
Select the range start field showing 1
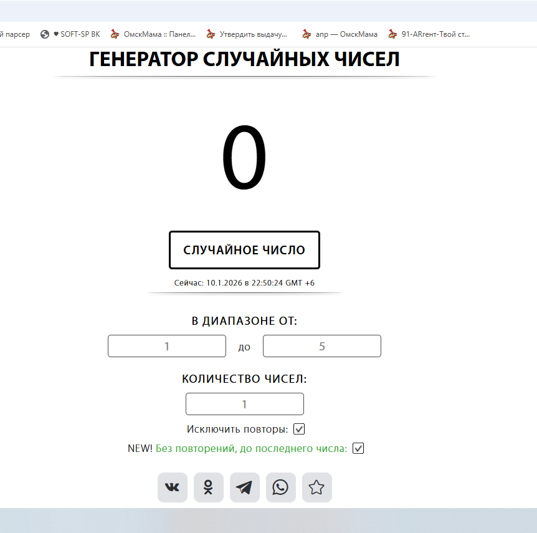tap(166, 346)
